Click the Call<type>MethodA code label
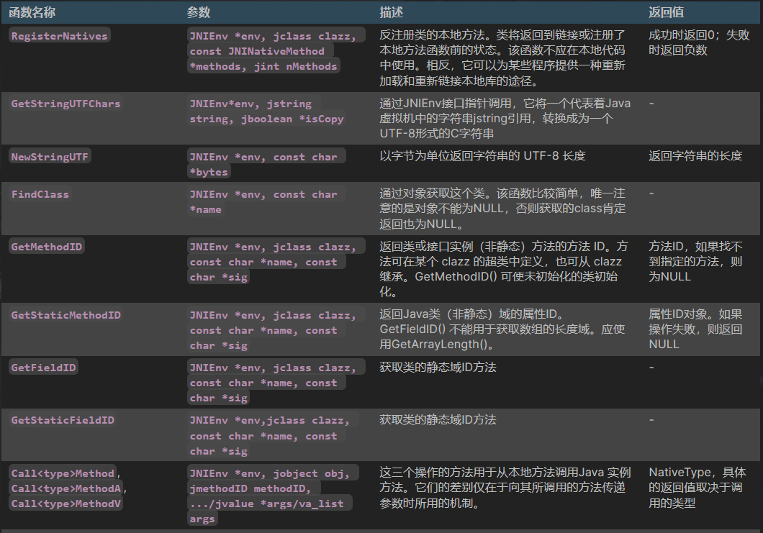 click(x=66, y=488)
